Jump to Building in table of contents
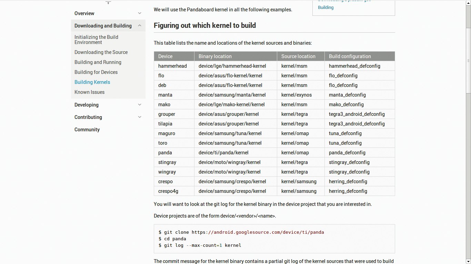Screen dimensions: 471x264 (325, 8)
